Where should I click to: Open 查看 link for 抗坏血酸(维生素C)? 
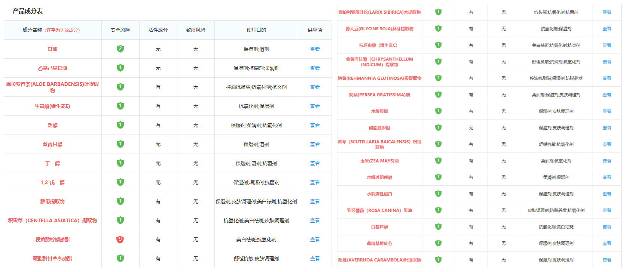607,45
